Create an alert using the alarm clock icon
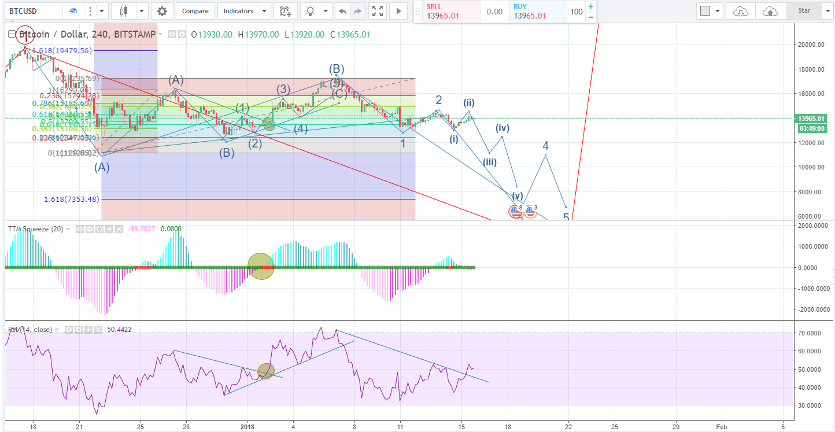Image resolution: width=835 pixels, height=432 pixels. (x=285, y=10)
